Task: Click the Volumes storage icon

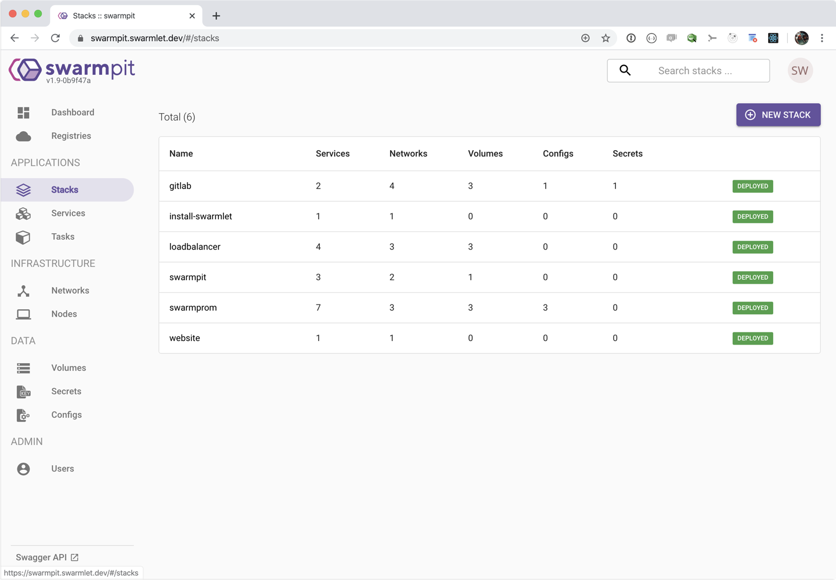Action: [x=23, y=368]
